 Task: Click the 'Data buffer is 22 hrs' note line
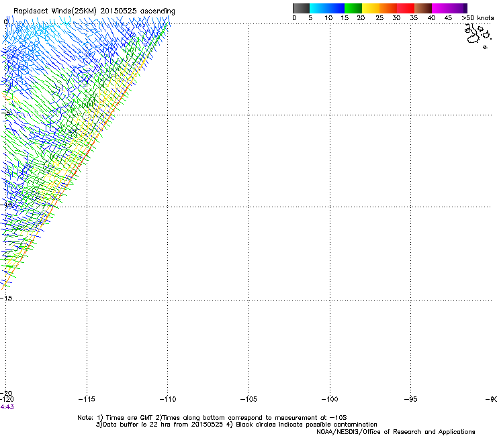236,425
